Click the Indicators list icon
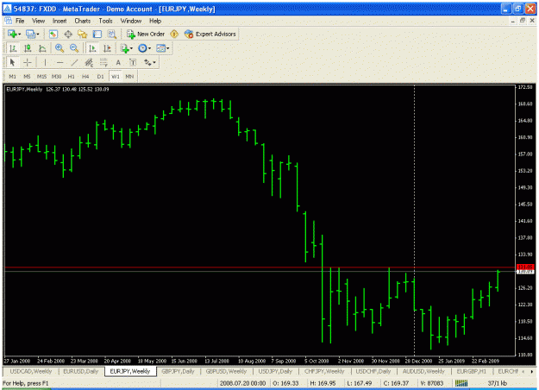This screenshot has height=390, width=539. tap(124, 48)
